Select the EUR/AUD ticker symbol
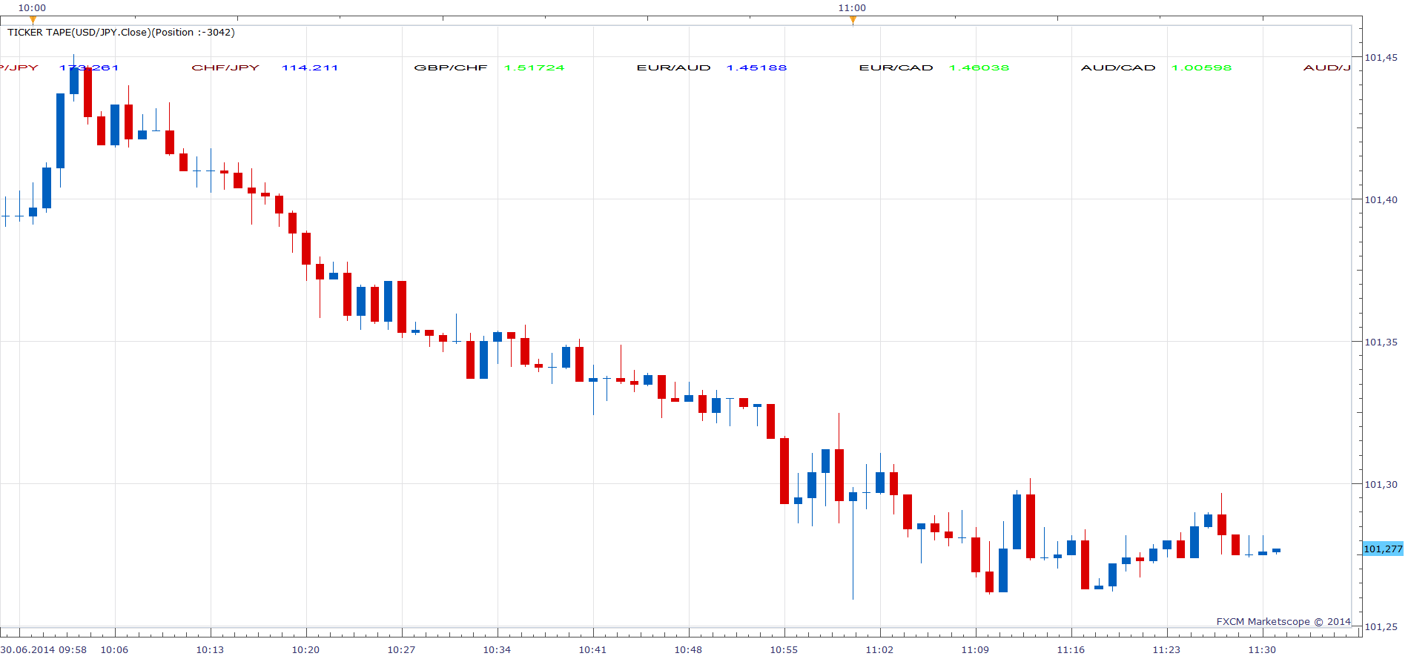This screenshot has width=1411, height=659. 674,67
